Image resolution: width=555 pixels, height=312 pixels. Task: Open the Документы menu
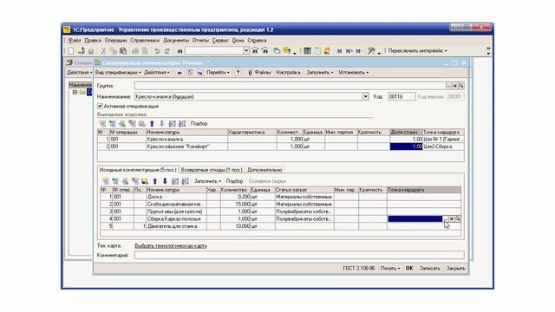(x=176, y=41)
